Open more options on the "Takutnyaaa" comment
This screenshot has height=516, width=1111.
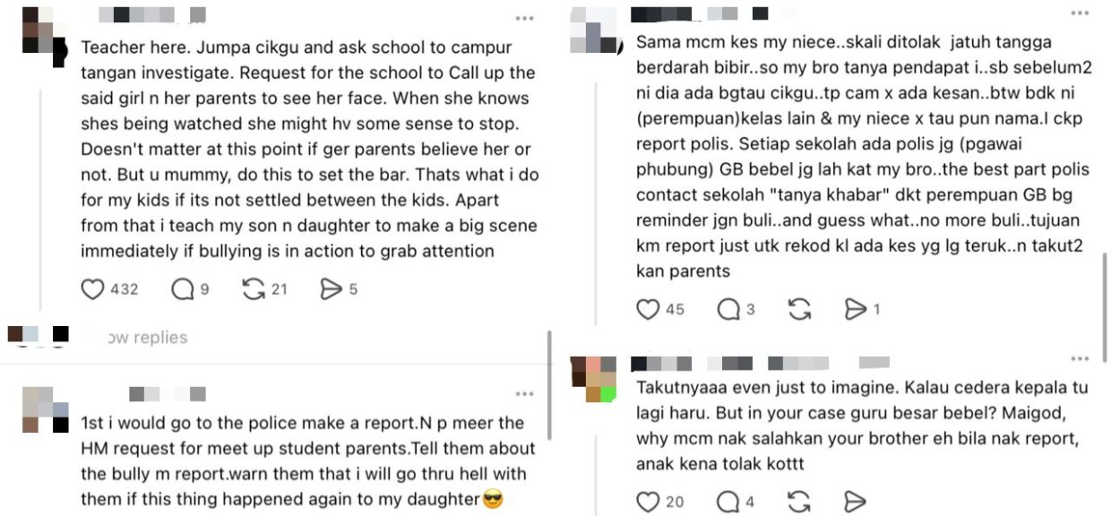pos(1080,359)
